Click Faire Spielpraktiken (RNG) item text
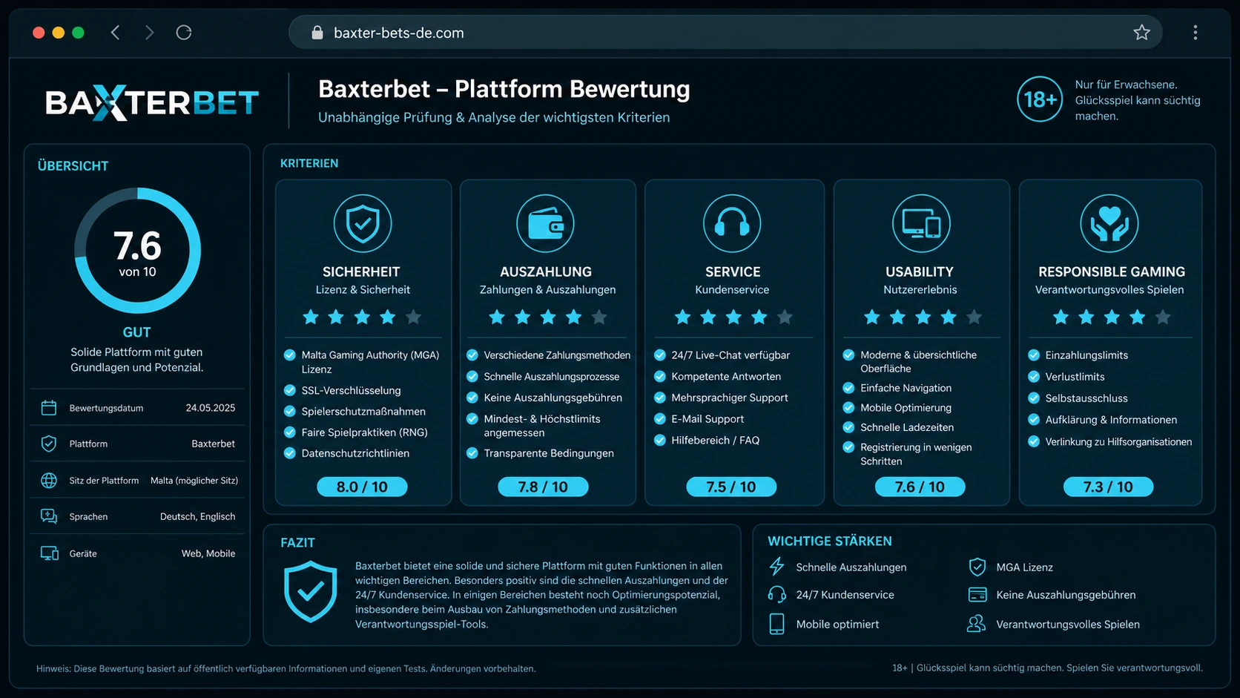The width and height of the screenshot is (1240, 698). pos(364,432)
